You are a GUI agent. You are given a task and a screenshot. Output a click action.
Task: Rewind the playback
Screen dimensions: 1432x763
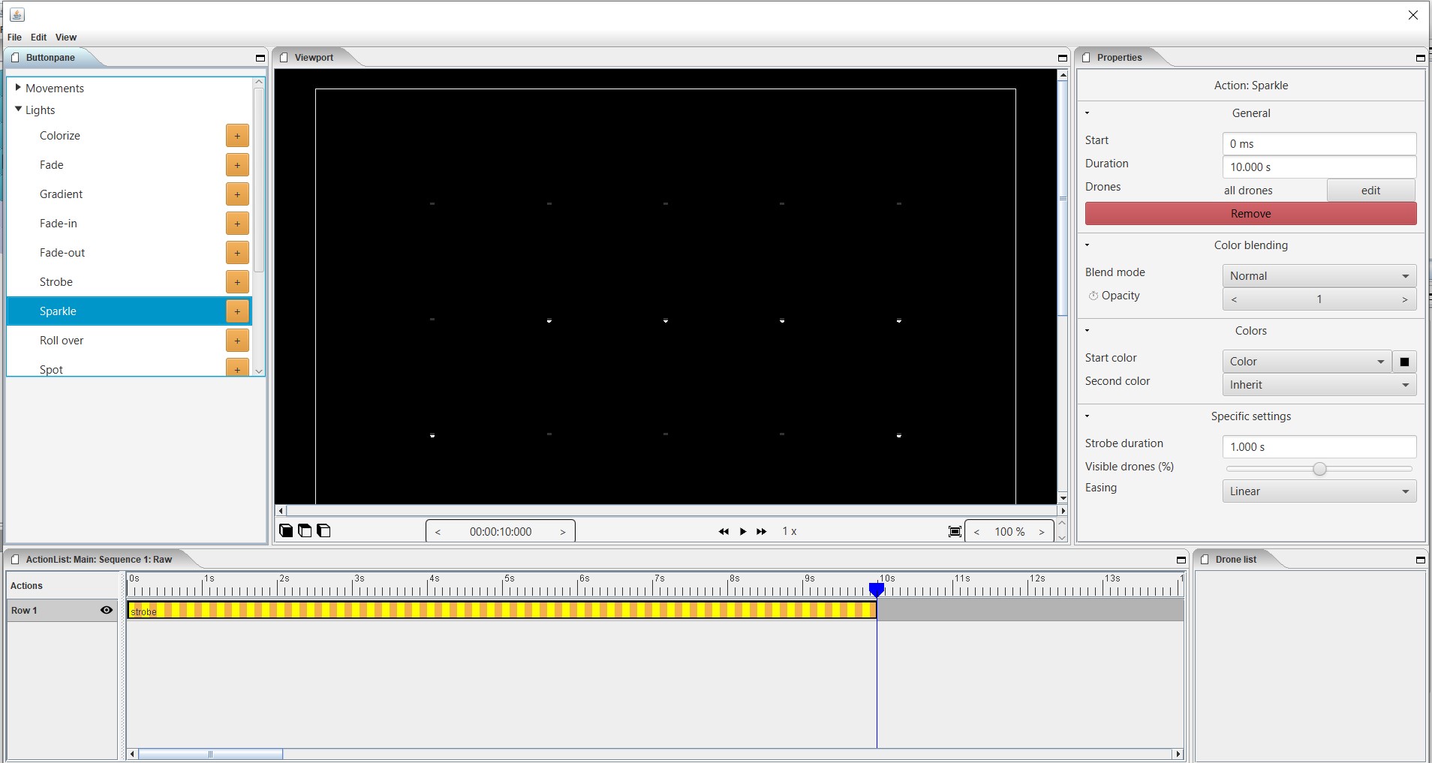[724, 531]
